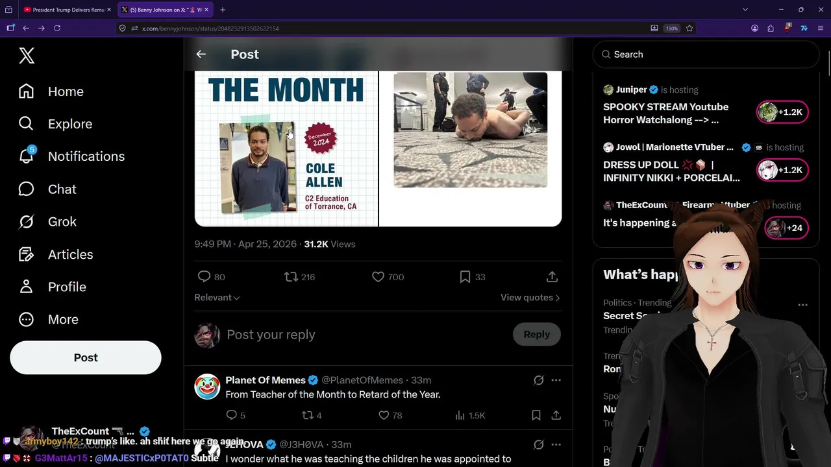This screenshot has height=467, width=831.
Task: Click the timestamp 9:49 PM · Apr 25, 2026
Action: 245,244
